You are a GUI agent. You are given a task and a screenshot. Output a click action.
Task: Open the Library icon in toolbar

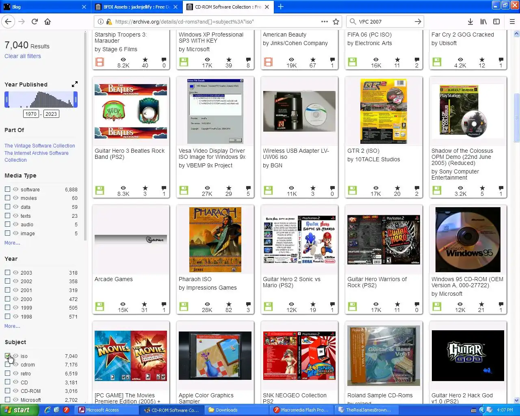pos(483,22)
